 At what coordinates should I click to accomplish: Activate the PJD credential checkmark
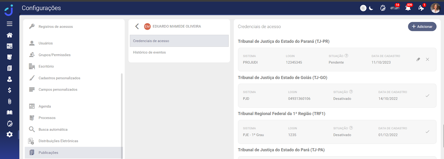427,96
